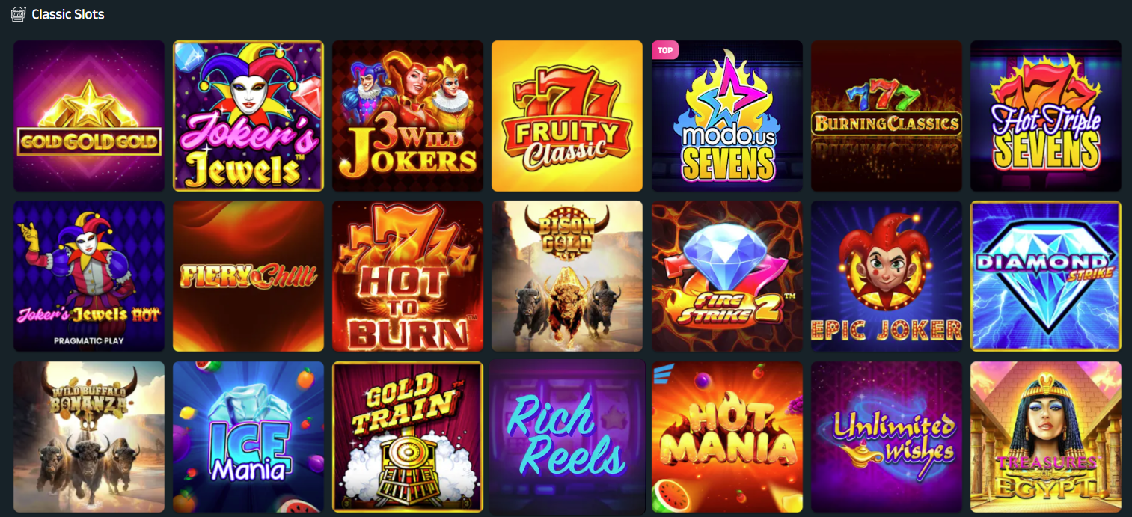Select the 3 Wild Jokers game tile

(408, 116)
